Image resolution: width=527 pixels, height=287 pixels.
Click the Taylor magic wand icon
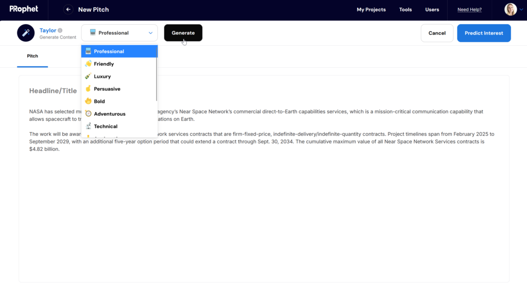26,33
